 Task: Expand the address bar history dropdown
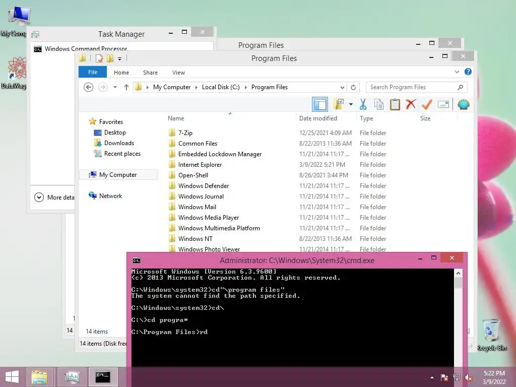coord(342,87)
